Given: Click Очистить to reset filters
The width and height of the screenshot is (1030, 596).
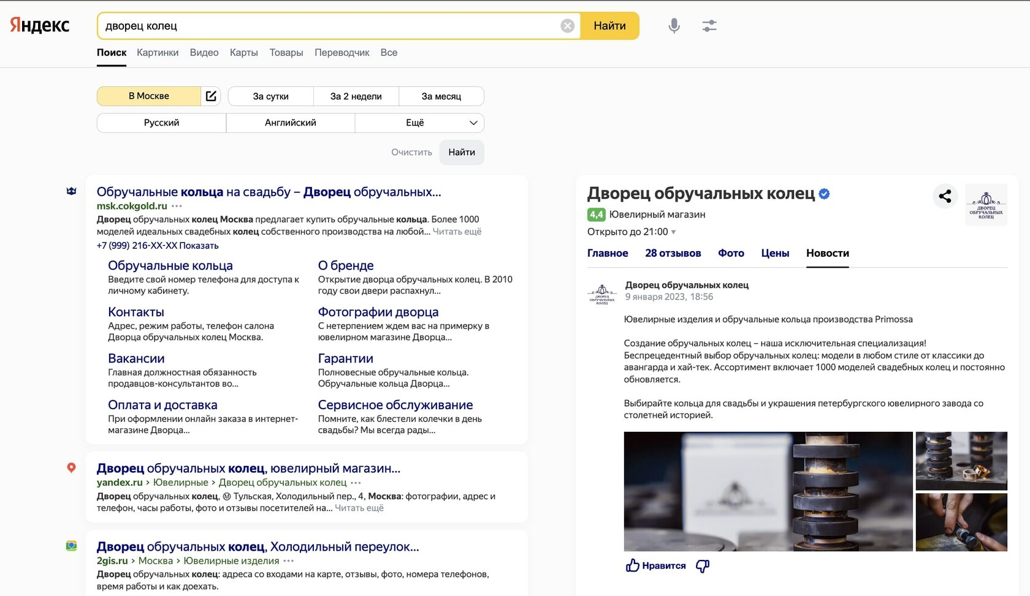Looking at the screenshot, I should 411,152.
